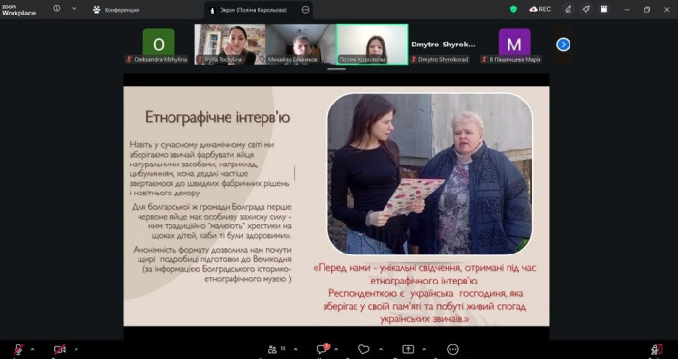Select Михайло Єльников video thumbnail

(301, 45)
